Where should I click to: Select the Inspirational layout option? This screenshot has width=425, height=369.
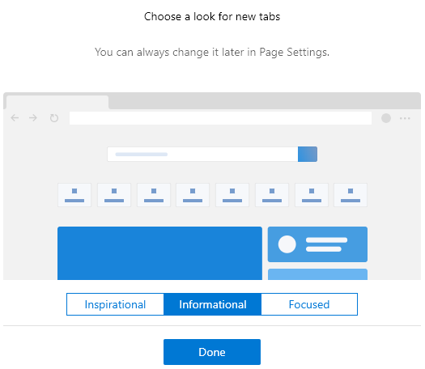pyautogui.click(x=115, y=304)
